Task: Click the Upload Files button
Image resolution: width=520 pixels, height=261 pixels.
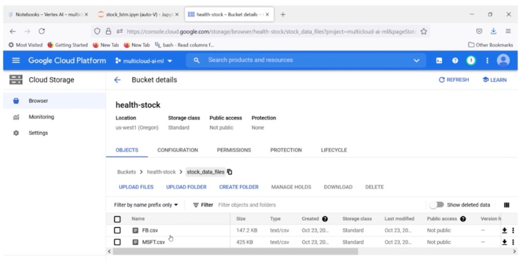Action: point(136,187)
